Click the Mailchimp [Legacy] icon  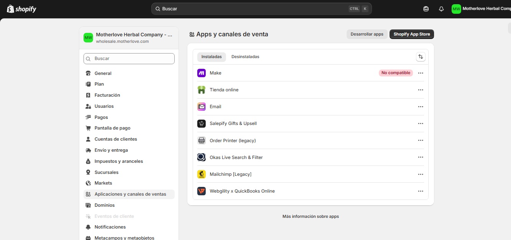point(201,174)
